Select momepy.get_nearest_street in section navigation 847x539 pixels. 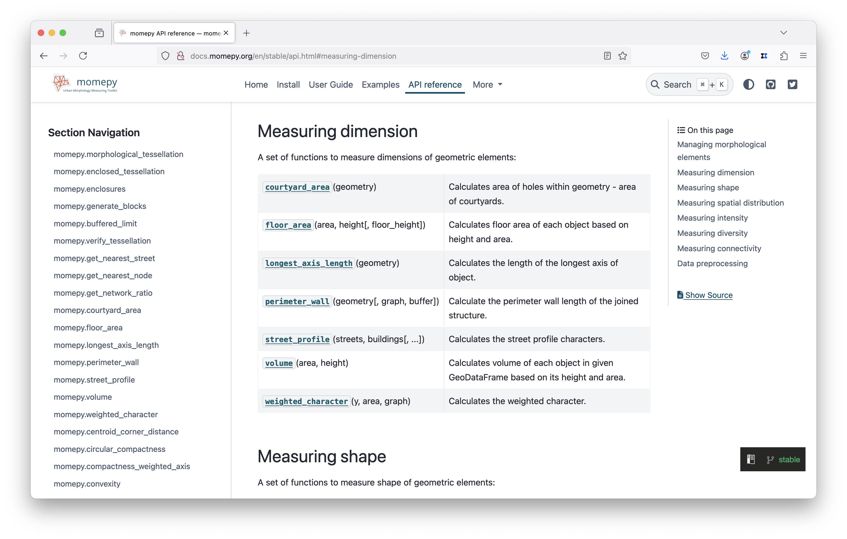pyautogui.click(x=104, y=258)
